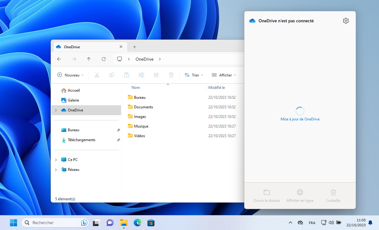Click the taskbar Rechercher search box
379x230 pixels.
55,223
